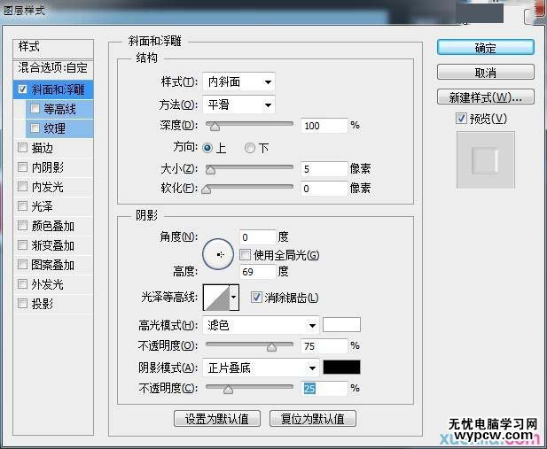547x449 pixels.
Task: Enable the 描边 checkbox
Action: click(23, 148)
